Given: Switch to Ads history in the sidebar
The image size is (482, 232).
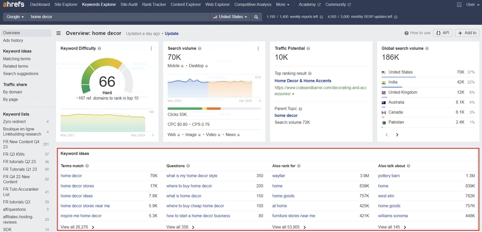Looking at the screenshot, I should tap(13, 40).
